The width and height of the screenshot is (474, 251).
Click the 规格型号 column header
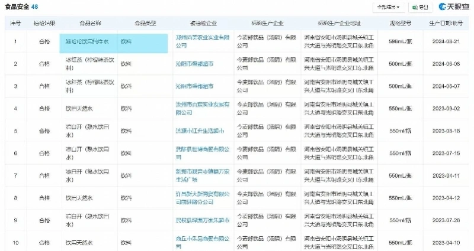(401, 23)
